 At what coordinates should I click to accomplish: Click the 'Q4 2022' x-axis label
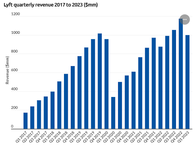coord(176,137)
